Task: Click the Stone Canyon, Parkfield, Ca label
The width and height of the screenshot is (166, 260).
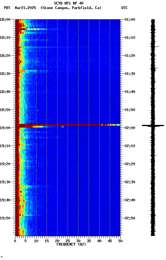Action: (x=71, y=8)
